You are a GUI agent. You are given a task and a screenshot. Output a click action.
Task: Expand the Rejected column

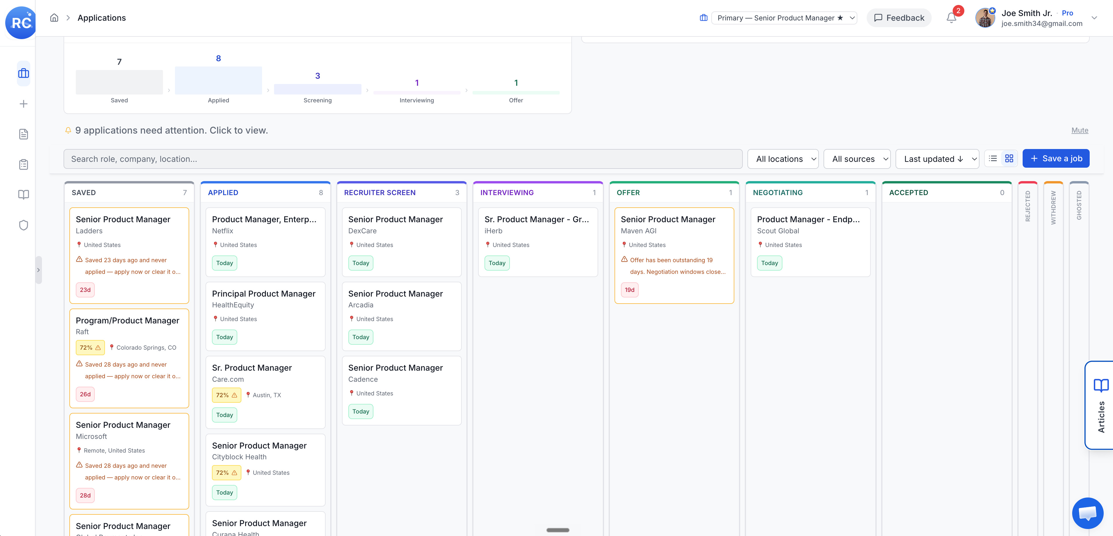[x=1028, y=206]
